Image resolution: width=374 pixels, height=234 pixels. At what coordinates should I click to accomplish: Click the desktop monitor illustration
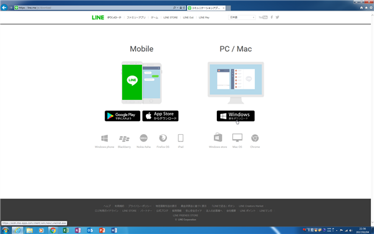[x=236, y=83]
